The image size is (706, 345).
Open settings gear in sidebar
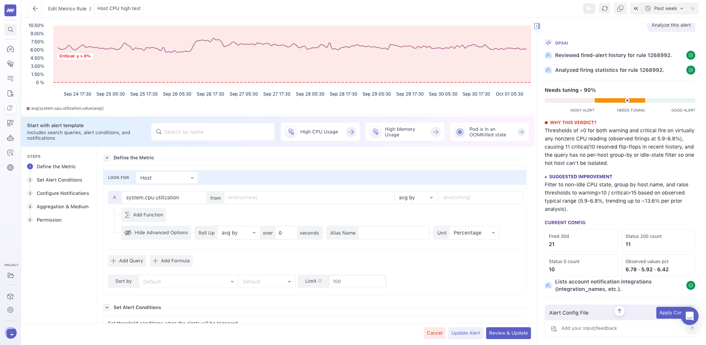pyautogui.click(x=10, y=310)
